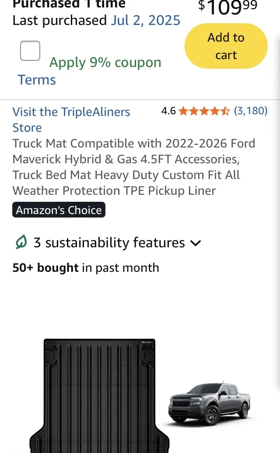280x453 pixels.
Task: Click the star rating icons
Action: coord(204,111)
